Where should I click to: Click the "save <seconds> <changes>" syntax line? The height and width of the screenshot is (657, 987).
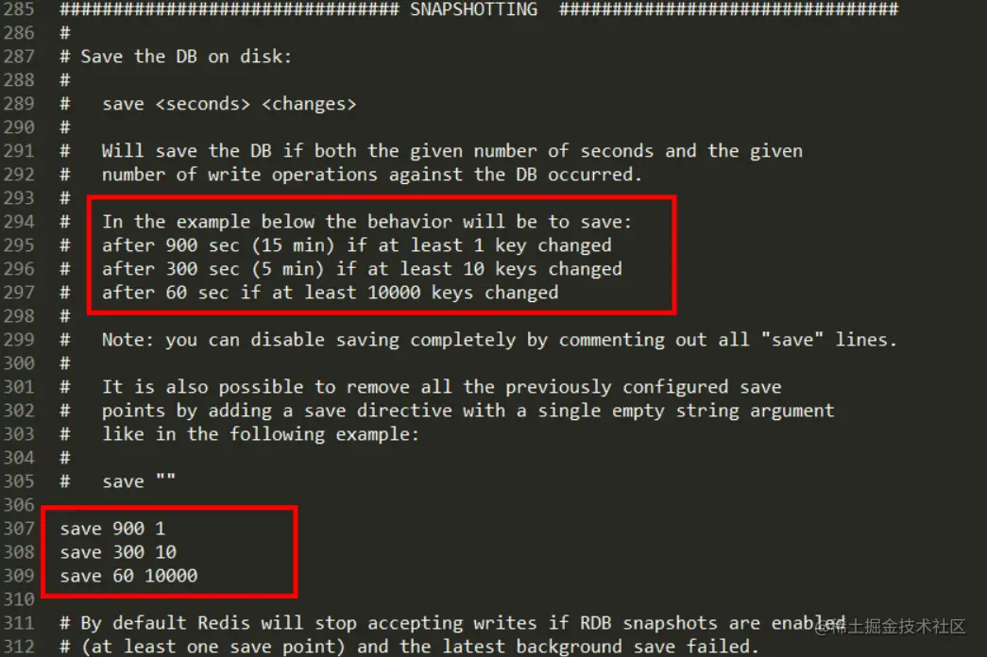(x=230, y=104)
